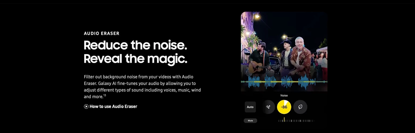Click the audio waveform across the video

tap(284, 82)
